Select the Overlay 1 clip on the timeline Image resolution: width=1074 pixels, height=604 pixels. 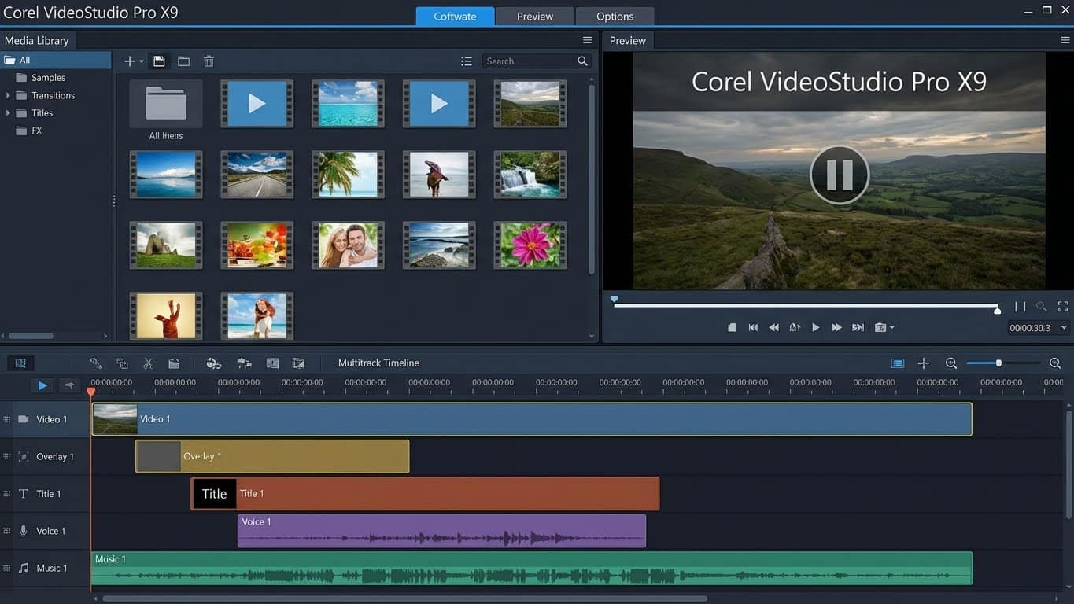pyautogui.click(x=271, y=456)
